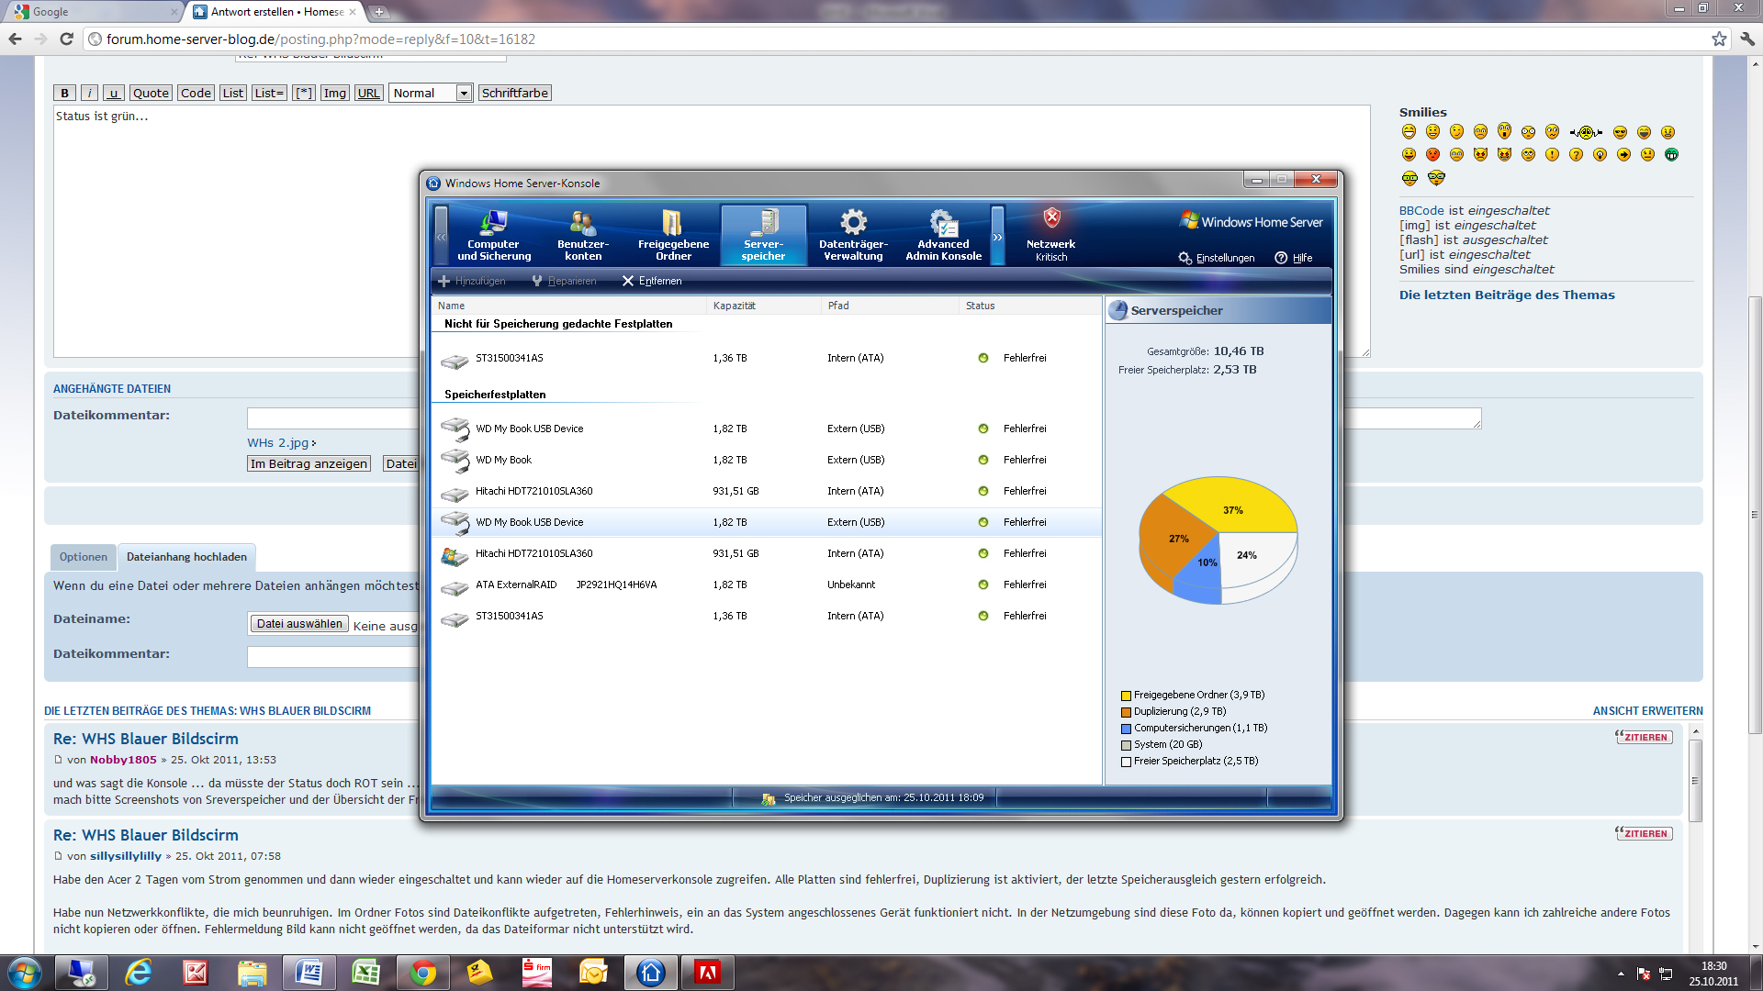Image resolution: width=1763 pixels, height=991 pixels.
Task: Select the Serverspeicher tab
Action: [763, 235]
